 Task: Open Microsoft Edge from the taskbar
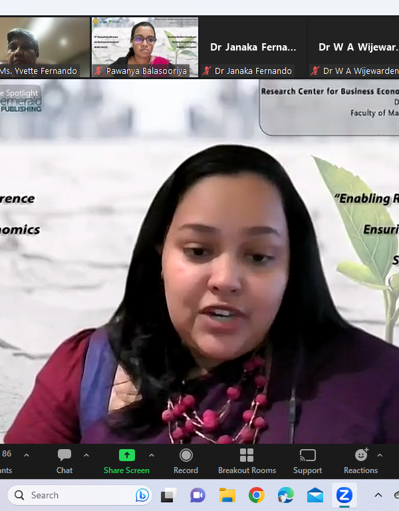click(x=285, y=495)
